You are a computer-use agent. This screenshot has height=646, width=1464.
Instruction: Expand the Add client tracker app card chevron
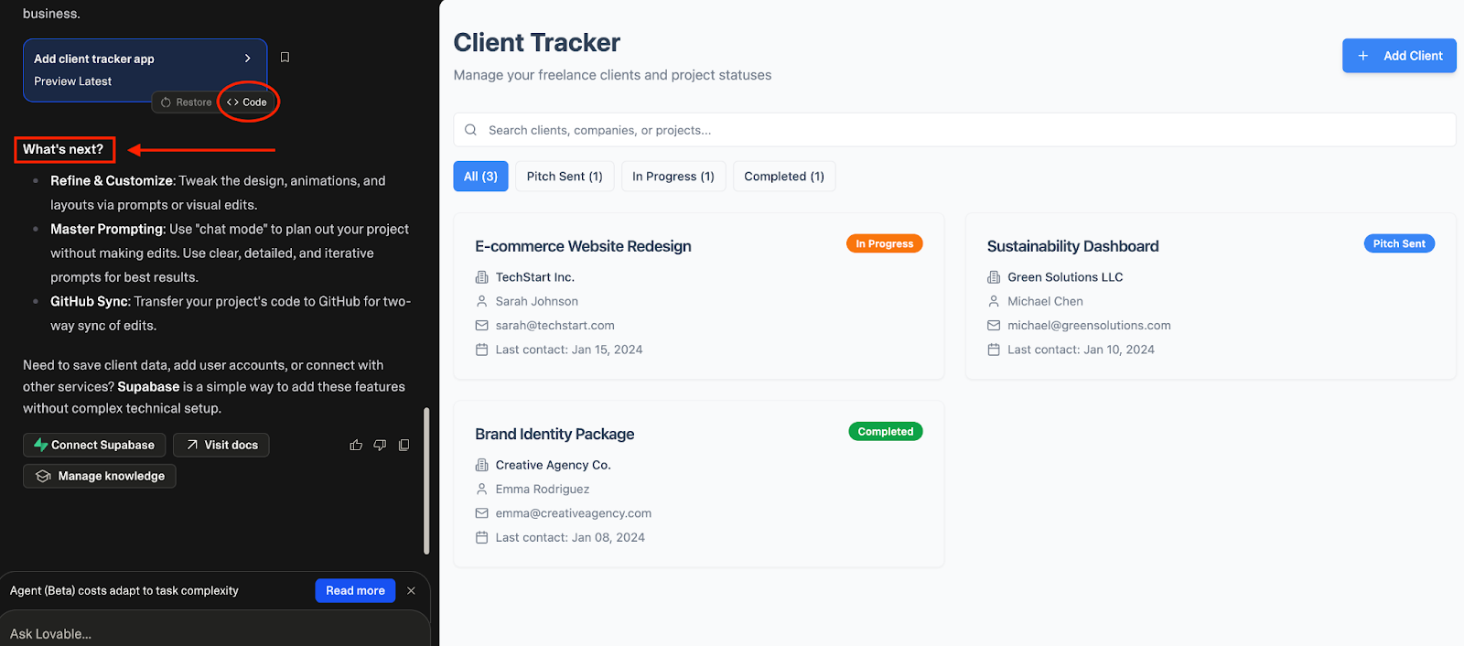tap(247, 59)
